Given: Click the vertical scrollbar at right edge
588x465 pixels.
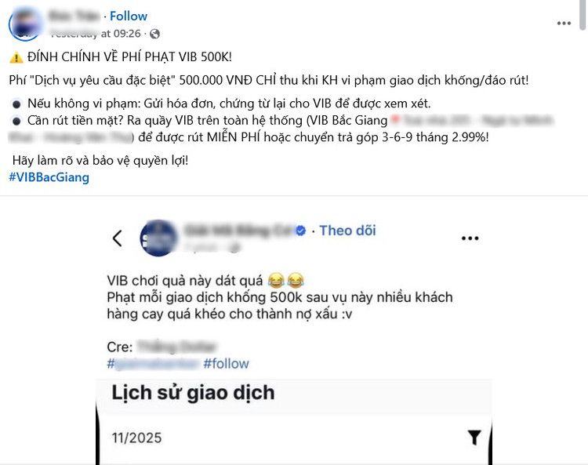Looking at the screenshot, I should pyautogui.click(x=583, y=15).
